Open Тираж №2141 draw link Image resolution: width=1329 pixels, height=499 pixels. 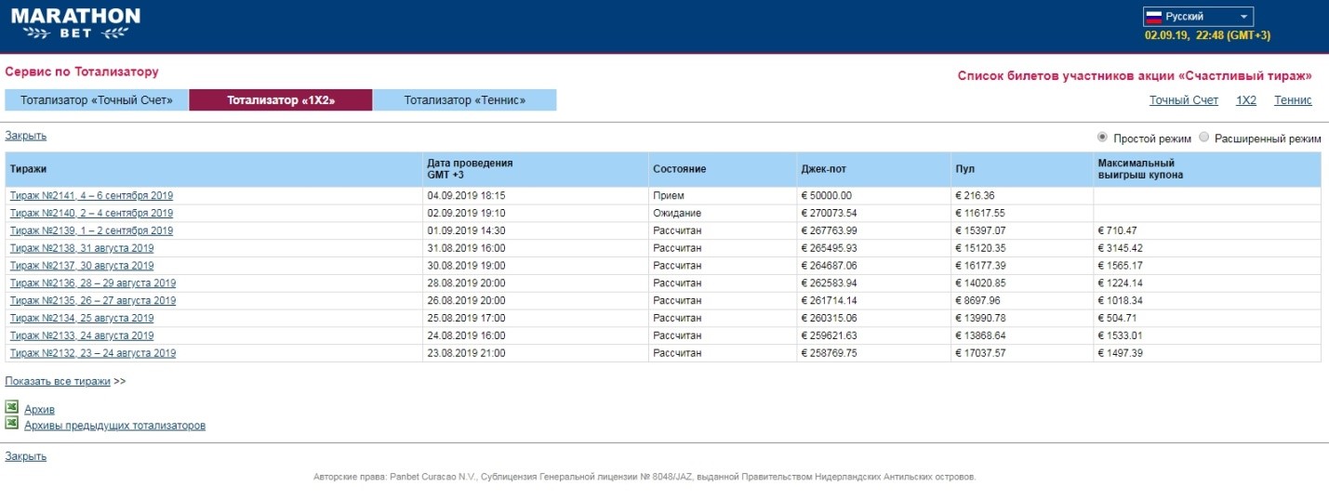(x=91, y=196)
